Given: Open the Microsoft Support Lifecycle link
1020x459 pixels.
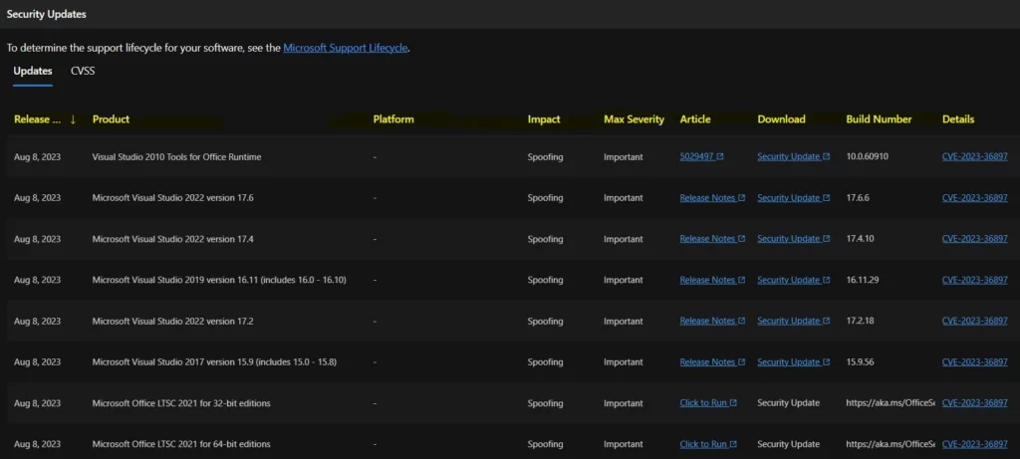Looking at the screenshot, I should pos(346,48).
